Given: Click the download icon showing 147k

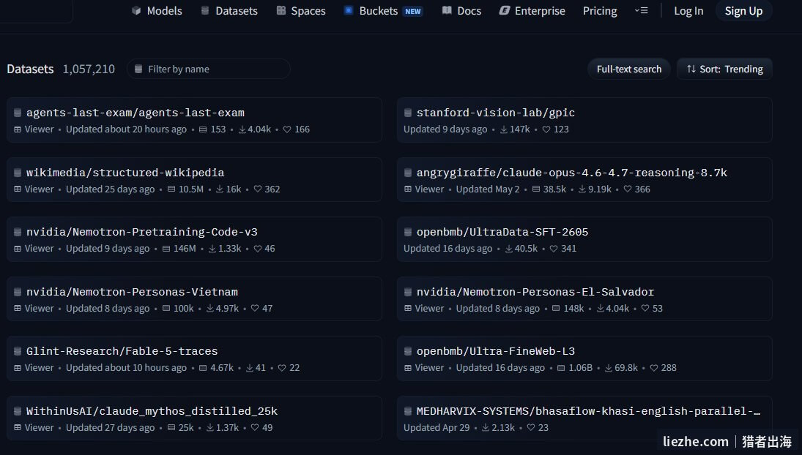Looking at the screenshot, I should point(504,129).
